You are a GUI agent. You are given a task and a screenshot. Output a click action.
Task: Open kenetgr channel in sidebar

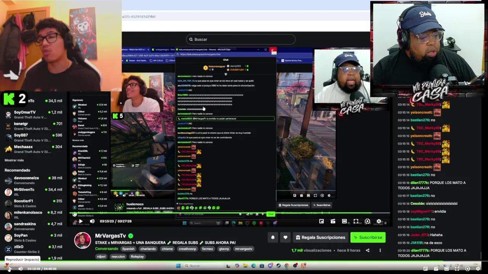pos(34,126)
